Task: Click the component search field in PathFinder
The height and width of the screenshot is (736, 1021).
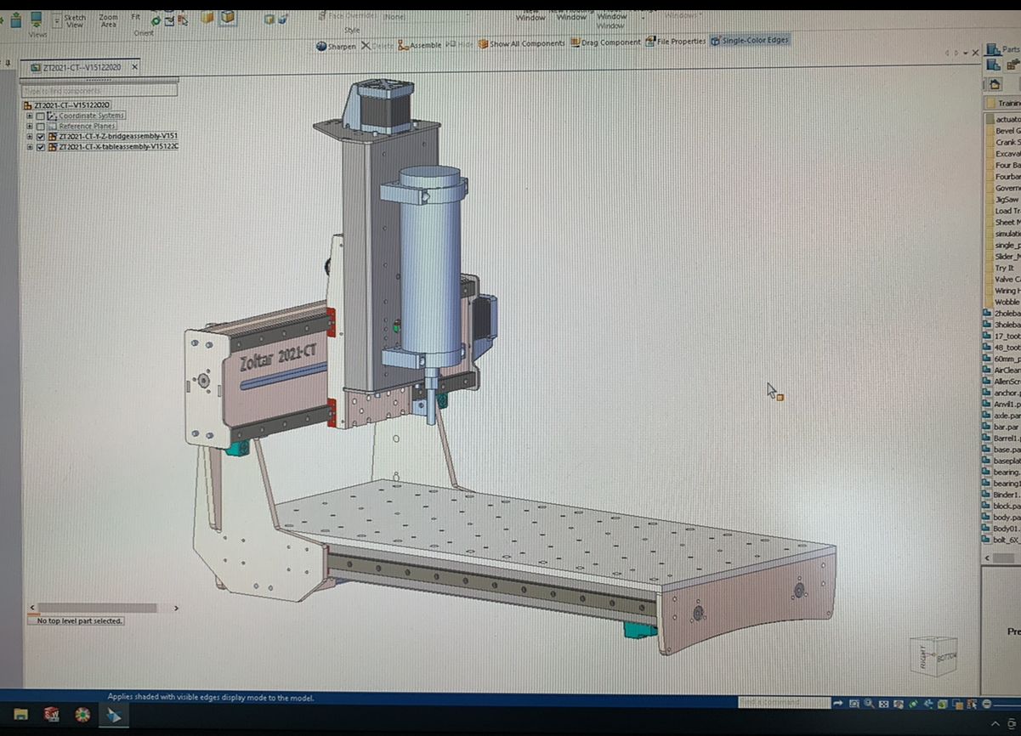Action: [100, 90]
